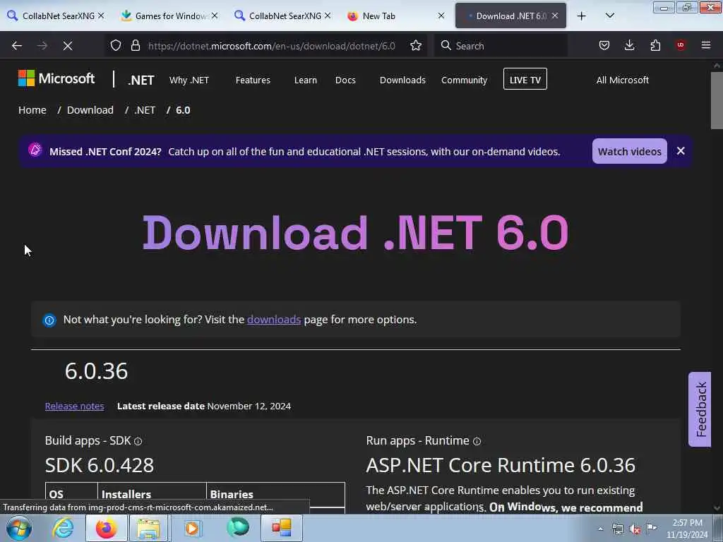
Task: Follow the downloads link in the notice
Action: pos(274,320)
